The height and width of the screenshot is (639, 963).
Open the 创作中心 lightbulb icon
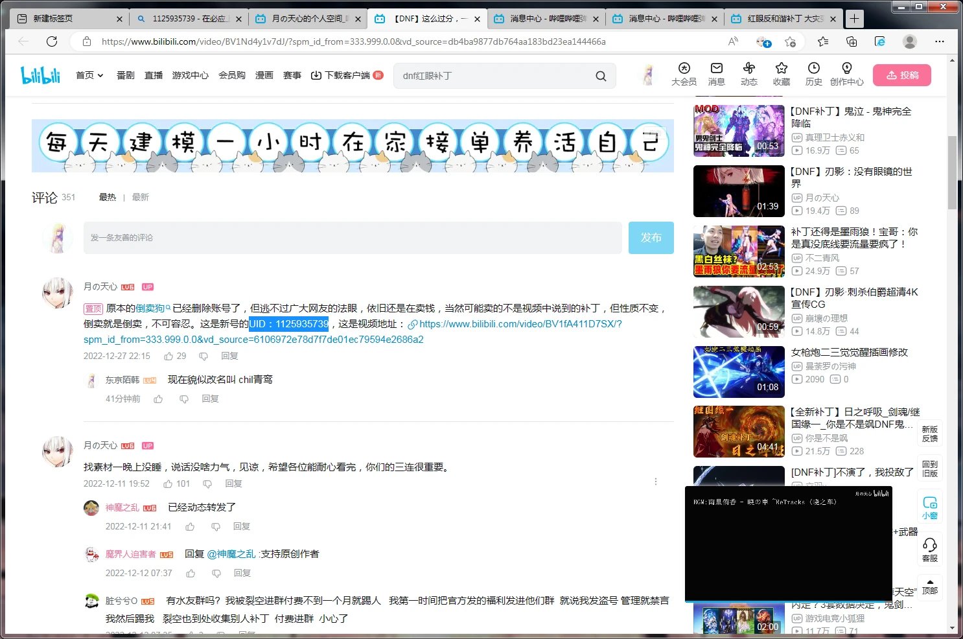pyautogui.click(x=847, y=74)
